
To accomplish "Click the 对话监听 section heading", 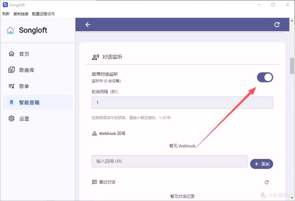I will (x=112, y=57).
